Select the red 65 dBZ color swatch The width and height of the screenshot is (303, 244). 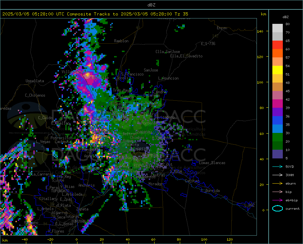pyautogui.click(x=277, y=45)
